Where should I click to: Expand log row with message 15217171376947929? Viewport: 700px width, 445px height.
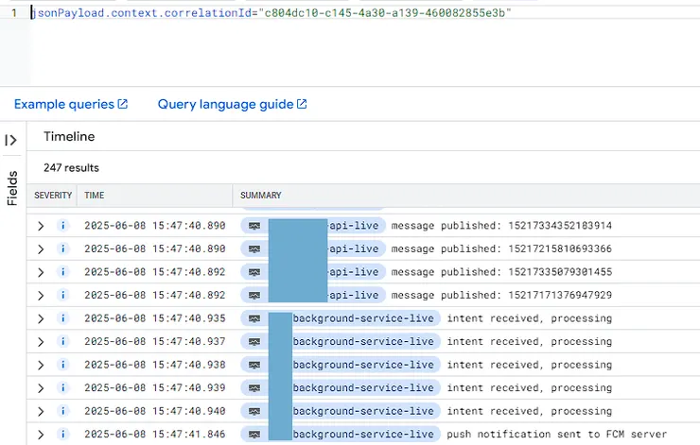coord(41,296)
